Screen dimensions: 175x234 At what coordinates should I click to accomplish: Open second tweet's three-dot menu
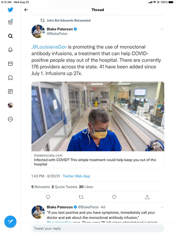162,207
